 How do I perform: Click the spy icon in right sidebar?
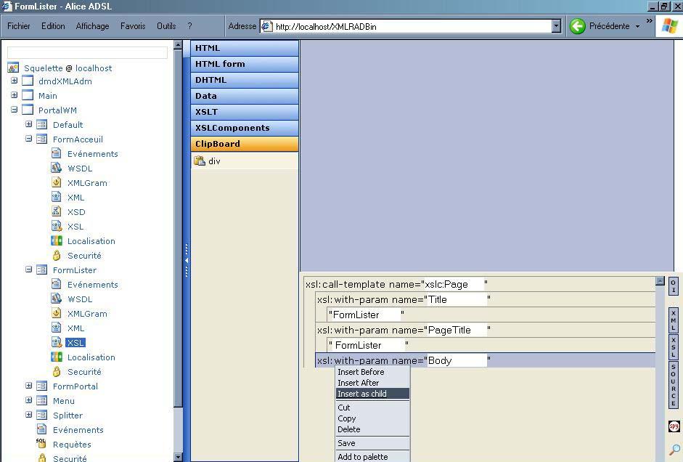pos(673,426)
